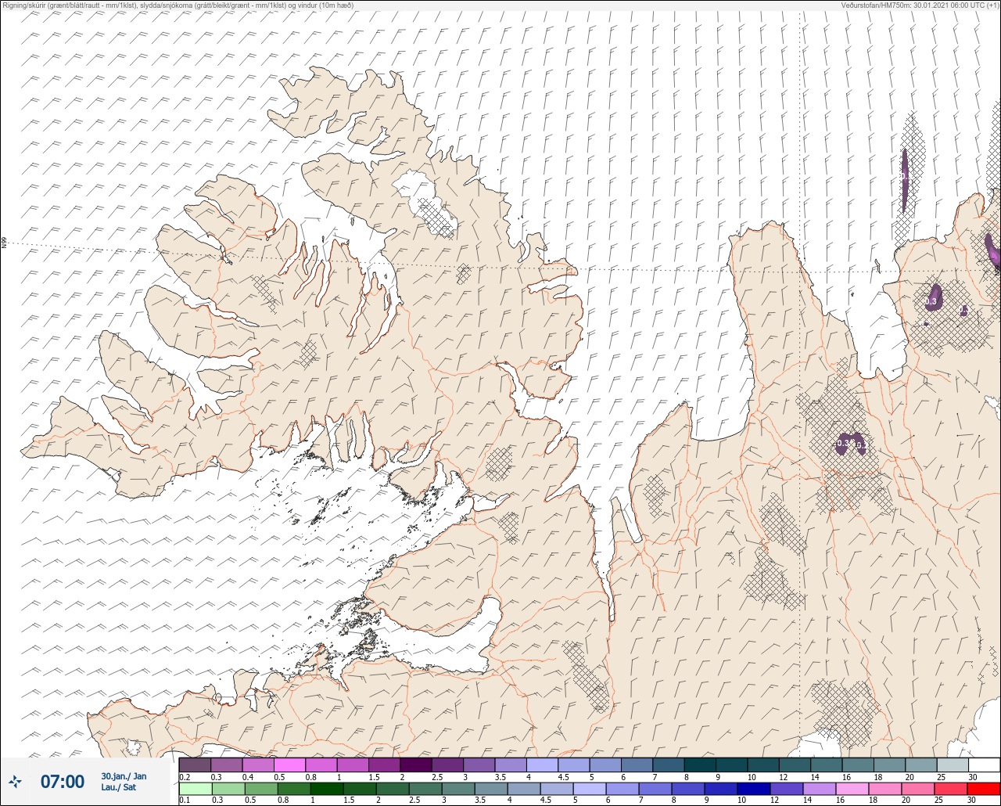Screen dimensions: 1001x806
Task: Click the date label 30.jan./ Jan Lau./ Sat
Action: tap(124, 781)
